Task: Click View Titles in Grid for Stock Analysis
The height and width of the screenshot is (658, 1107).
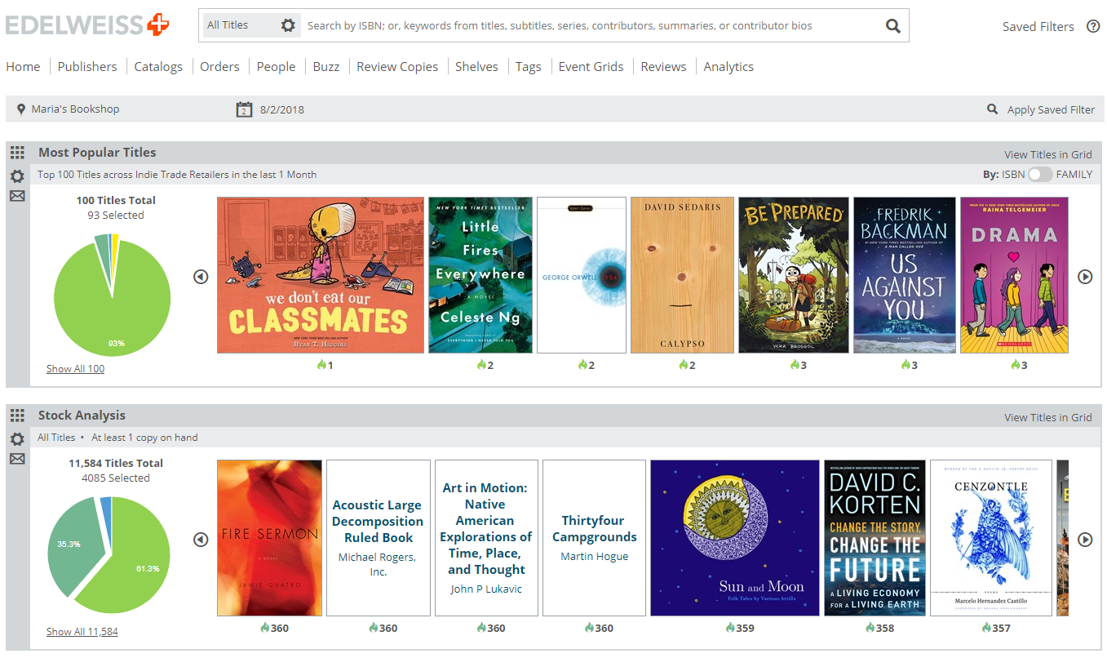Action: point(1048,417)
